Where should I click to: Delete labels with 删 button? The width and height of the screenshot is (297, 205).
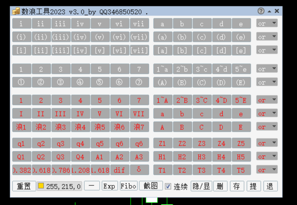pyautogui.click(x=220, y=186)
